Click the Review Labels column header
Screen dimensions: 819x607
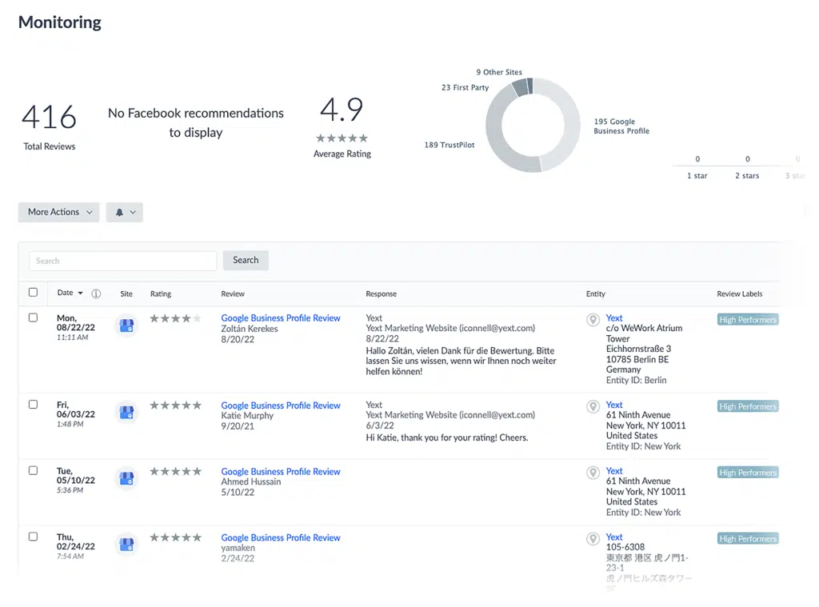click(739, 294)
